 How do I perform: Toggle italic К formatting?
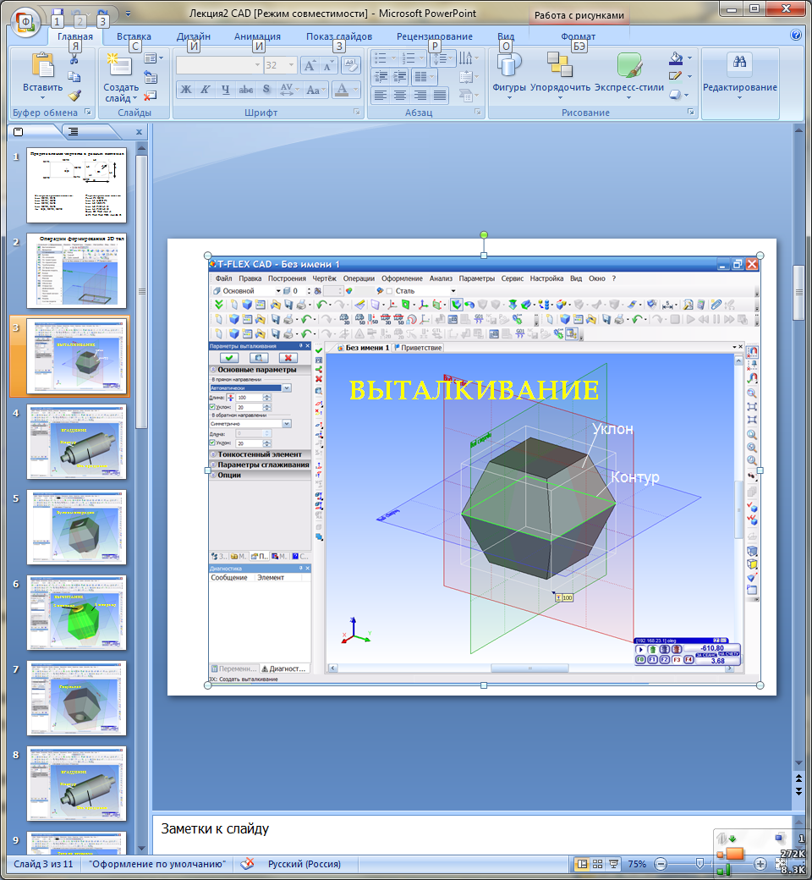click(206, 89)
